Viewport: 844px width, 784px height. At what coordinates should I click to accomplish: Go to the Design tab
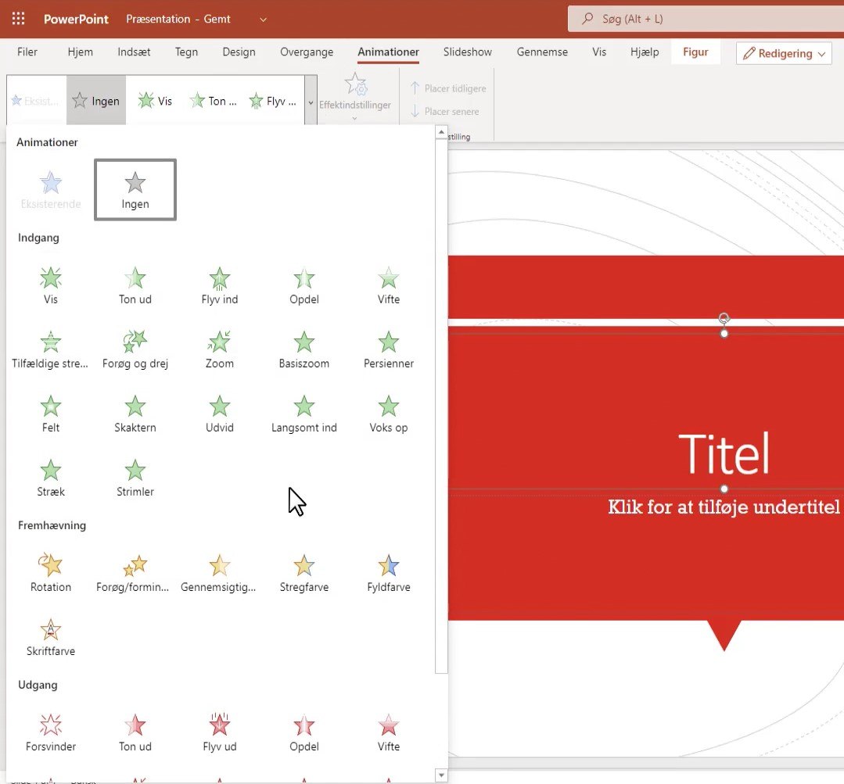pyautogui.click(x=239, y=52)
